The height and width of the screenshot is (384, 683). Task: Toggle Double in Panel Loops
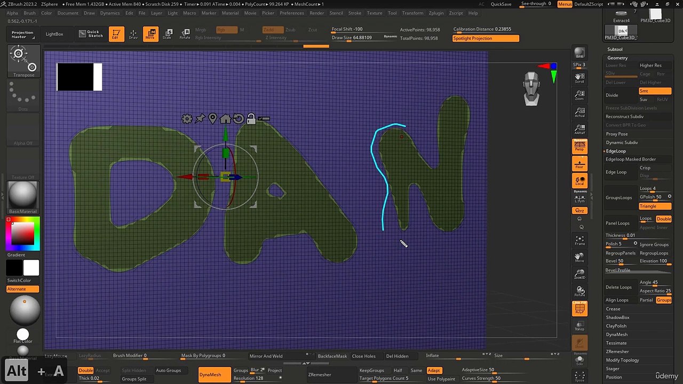664,219
